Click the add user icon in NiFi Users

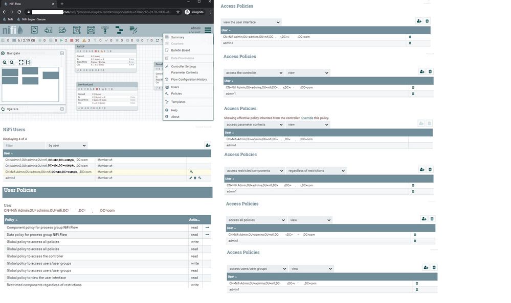coord(208,145)
